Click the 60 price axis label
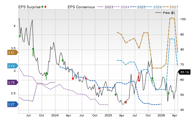 tap(182, 80)
